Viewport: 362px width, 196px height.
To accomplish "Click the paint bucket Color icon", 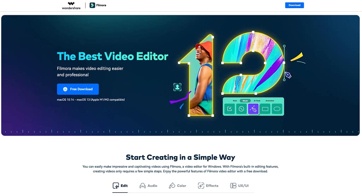I will click(172, 186).
